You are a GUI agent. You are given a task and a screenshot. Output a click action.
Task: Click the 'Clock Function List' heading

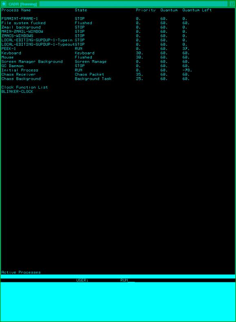coord(24,87)
